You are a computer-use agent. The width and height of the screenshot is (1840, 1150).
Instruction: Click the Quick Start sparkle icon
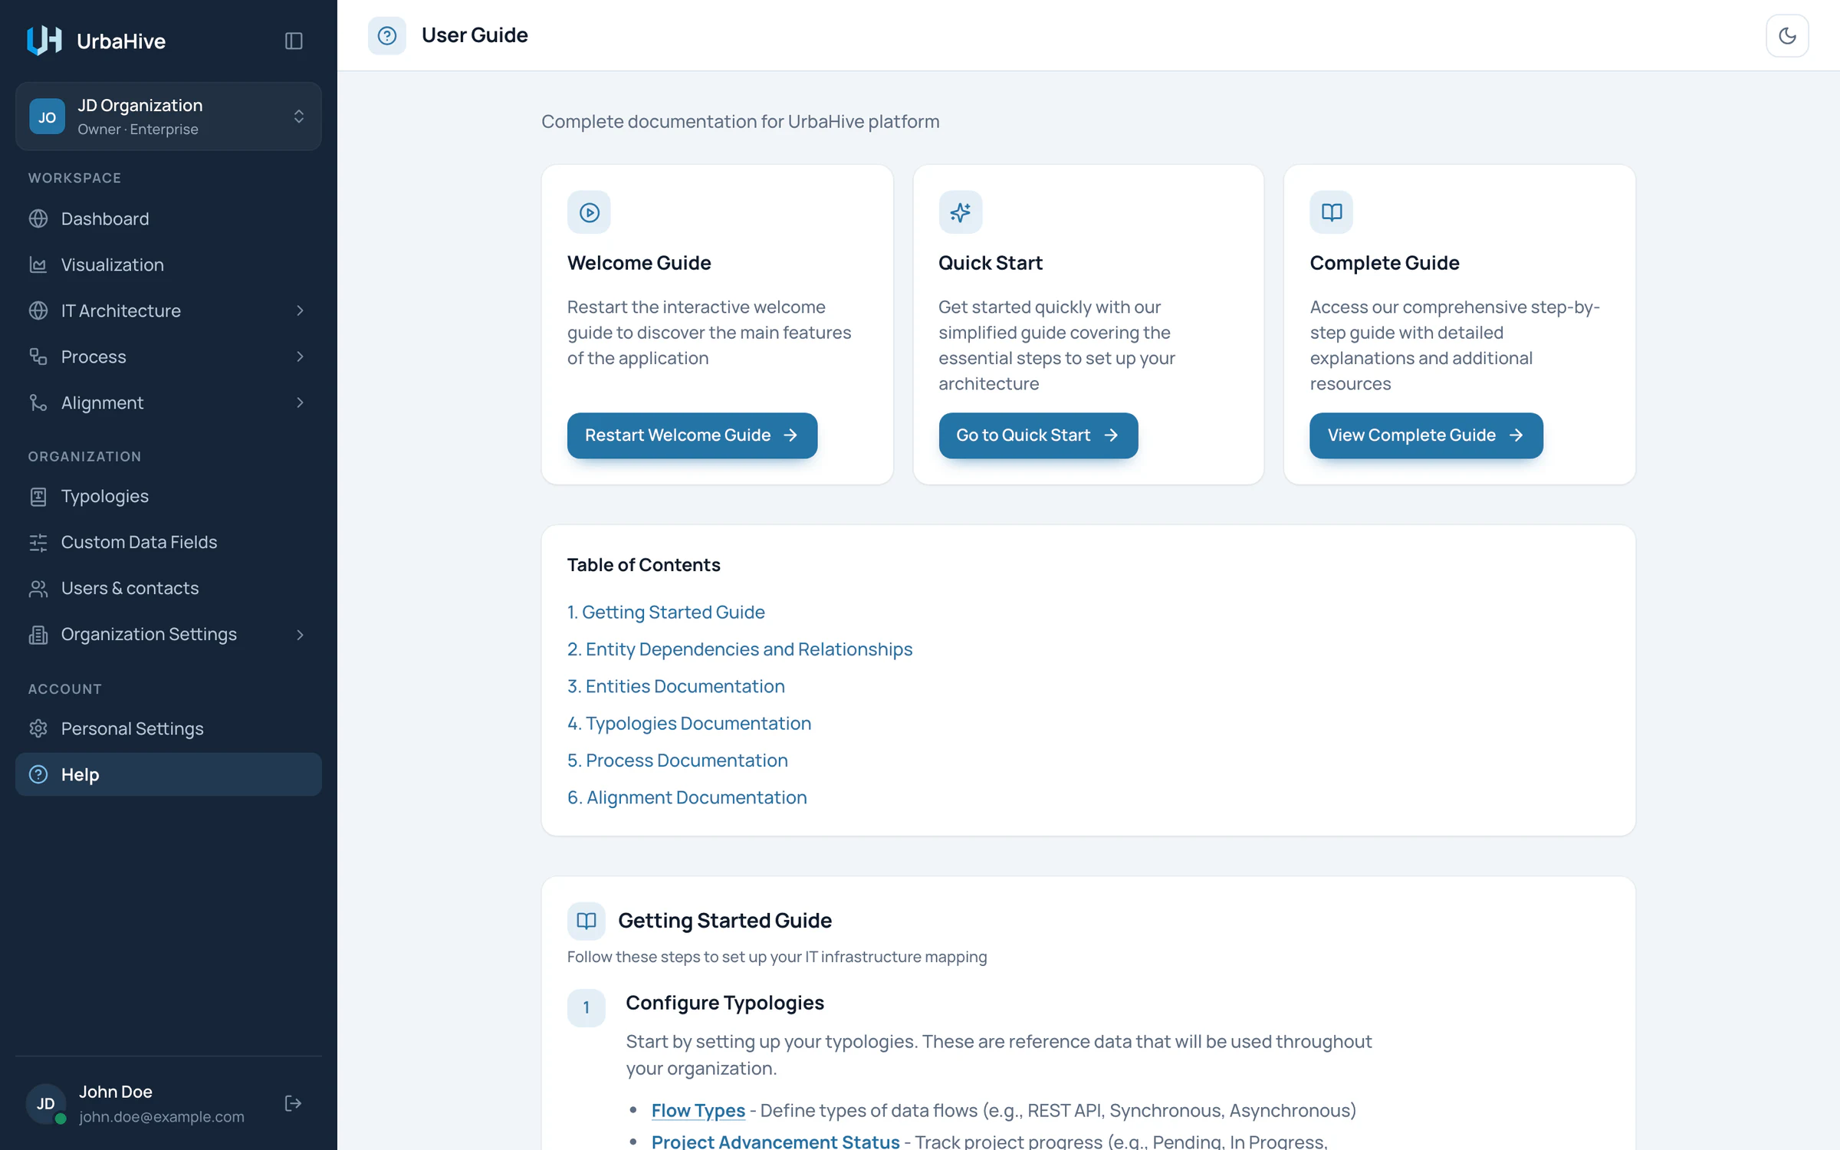[x=960, y=212]
